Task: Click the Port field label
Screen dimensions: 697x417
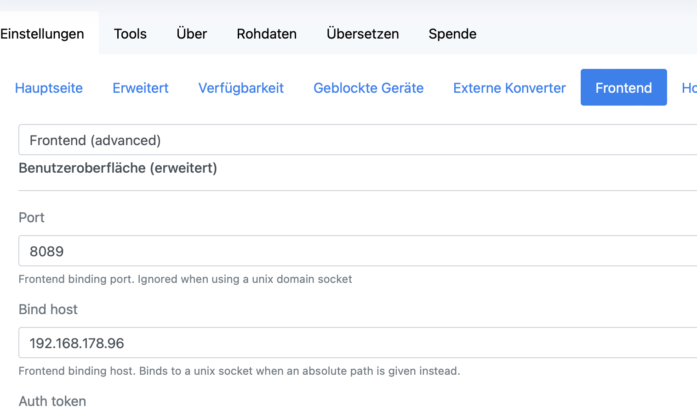Action: pyautogui.click(x=31, y=218)
